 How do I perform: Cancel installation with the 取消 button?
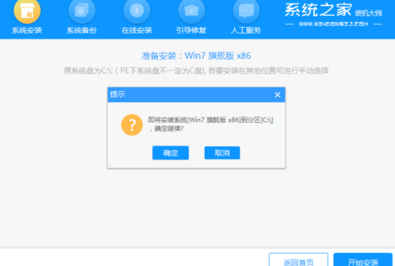222,153
